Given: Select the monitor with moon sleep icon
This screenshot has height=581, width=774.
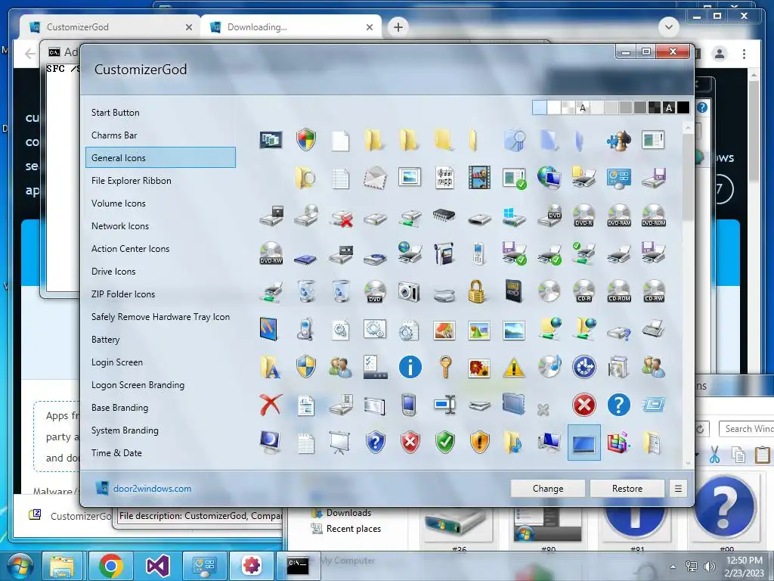Looking at the screenshot, I should [270, 442].
